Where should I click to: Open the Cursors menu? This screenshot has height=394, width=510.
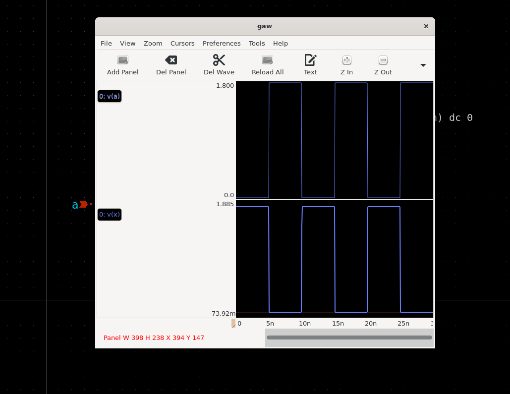182,44
